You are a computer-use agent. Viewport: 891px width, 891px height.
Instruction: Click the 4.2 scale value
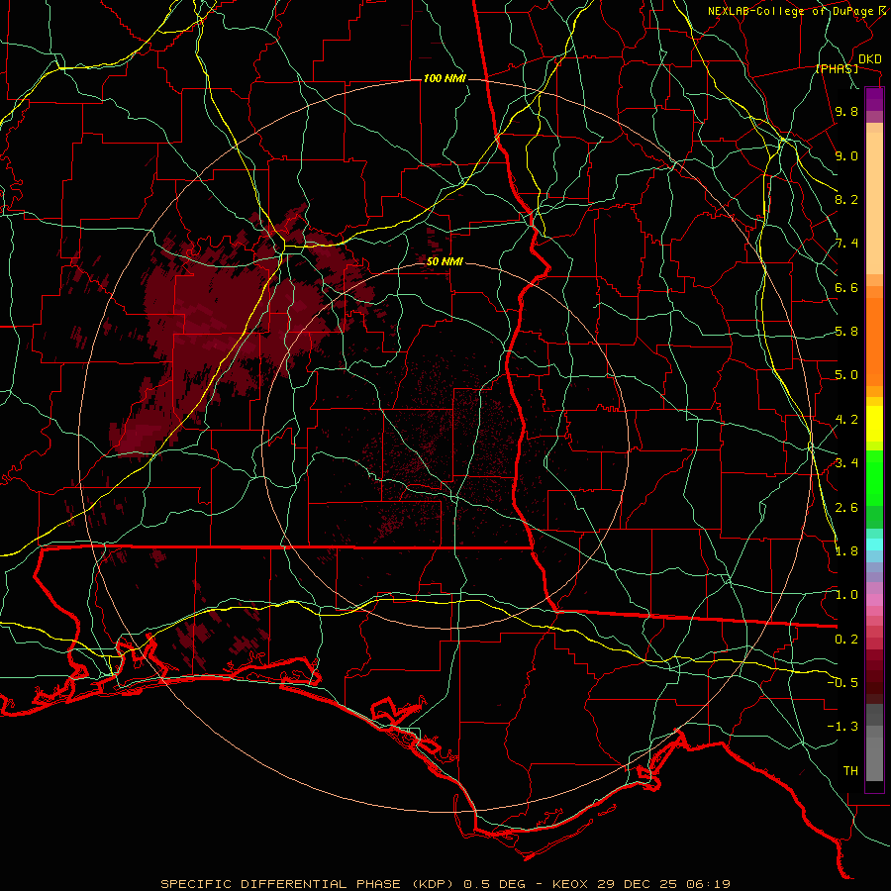click(845, 420)
